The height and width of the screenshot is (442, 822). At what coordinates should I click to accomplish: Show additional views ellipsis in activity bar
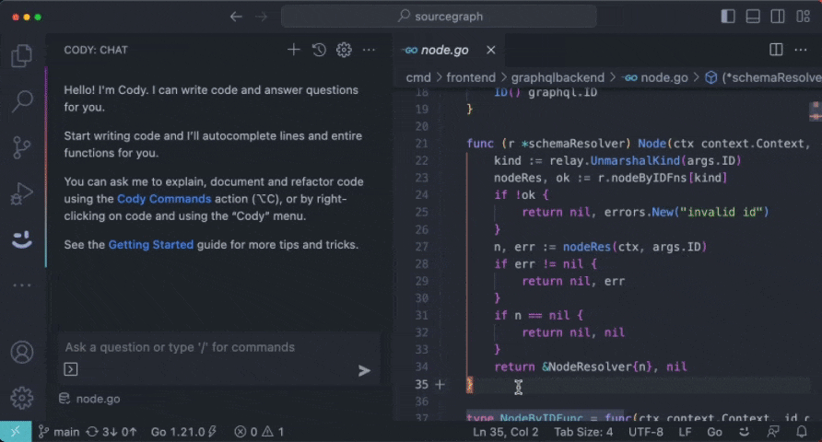pyautogui.click(x=21, y=285)
